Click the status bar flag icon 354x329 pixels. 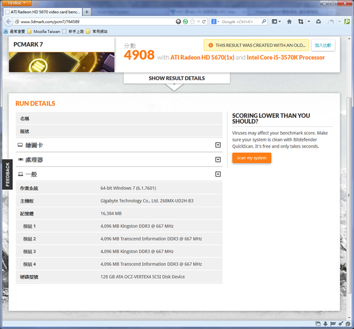(x=333, y=324)
